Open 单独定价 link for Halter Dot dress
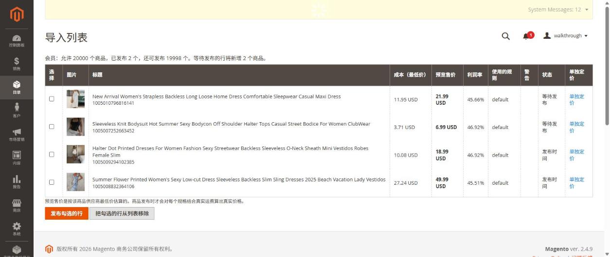 pyautogui.click(x=577, y=155)
